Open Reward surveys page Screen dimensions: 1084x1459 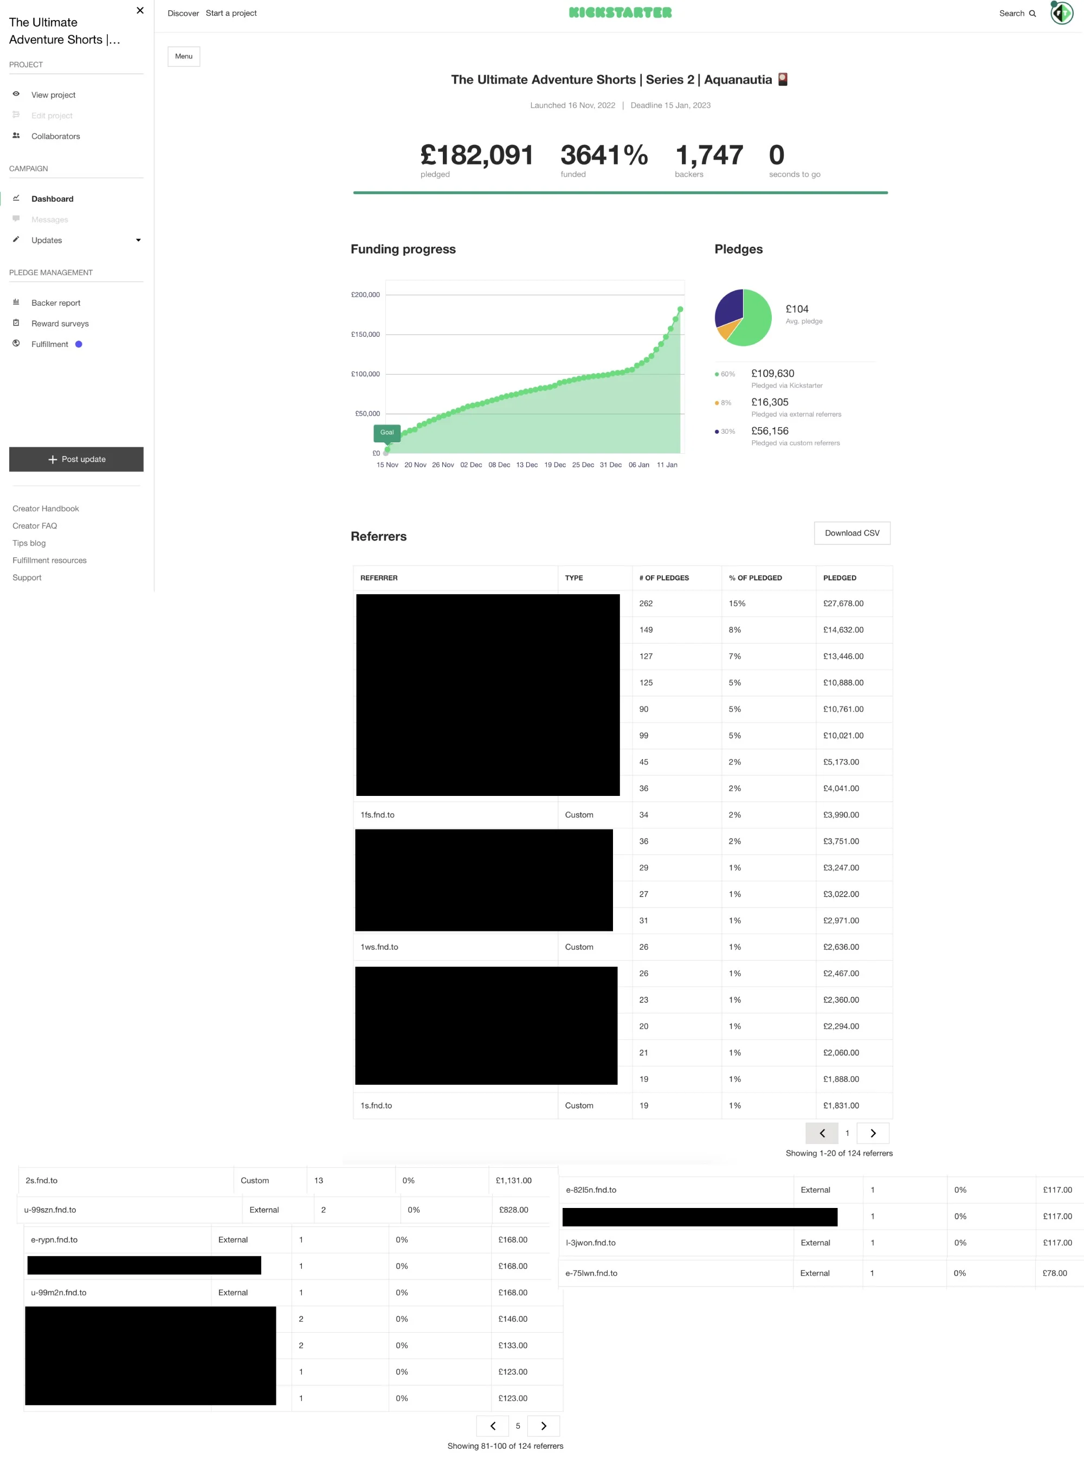(60, 324)
